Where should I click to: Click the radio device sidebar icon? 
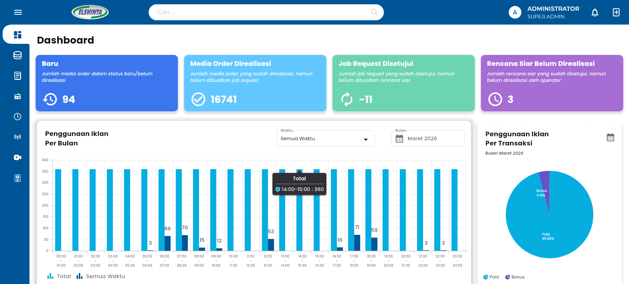click(18, 96)
